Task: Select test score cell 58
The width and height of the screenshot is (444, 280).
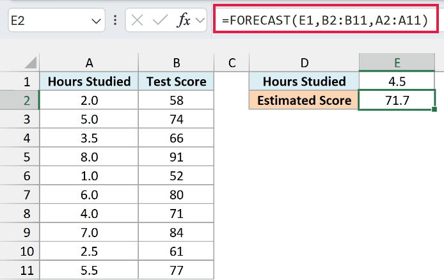Action: point(177,100)
